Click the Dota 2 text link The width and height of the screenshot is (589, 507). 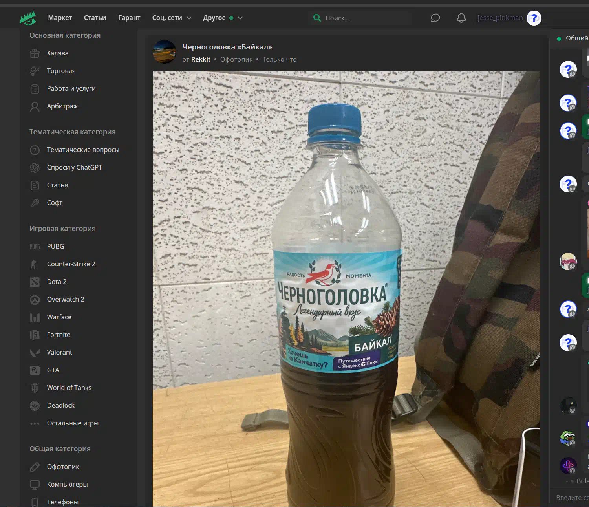click(57, 282)
